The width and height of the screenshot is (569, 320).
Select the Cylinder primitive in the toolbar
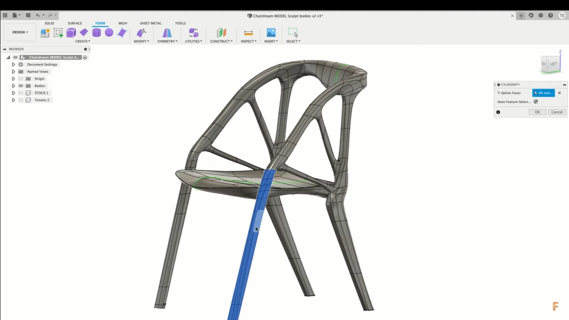96,32
